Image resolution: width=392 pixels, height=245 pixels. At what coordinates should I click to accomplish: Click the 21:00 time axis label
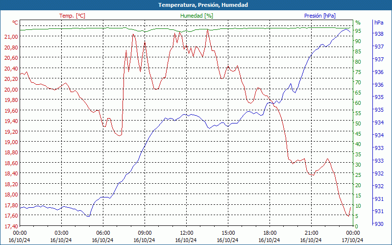point(311,233)
